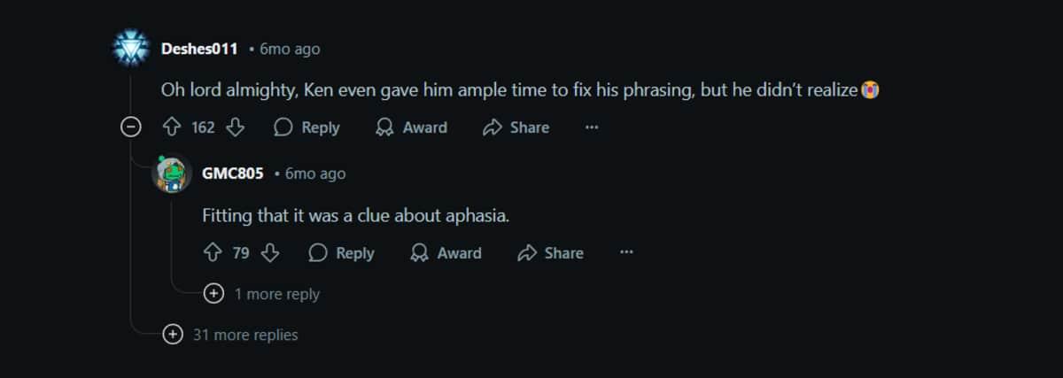1063x378 pixels.
Task: Downvote GMC805's aphasia comment
Action: pos(270,253)
